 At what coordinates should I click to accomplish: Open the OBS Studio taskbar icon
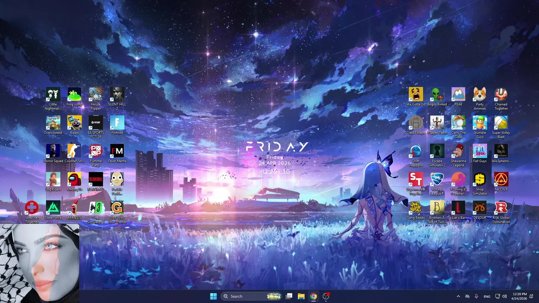[x=326, y=296]
